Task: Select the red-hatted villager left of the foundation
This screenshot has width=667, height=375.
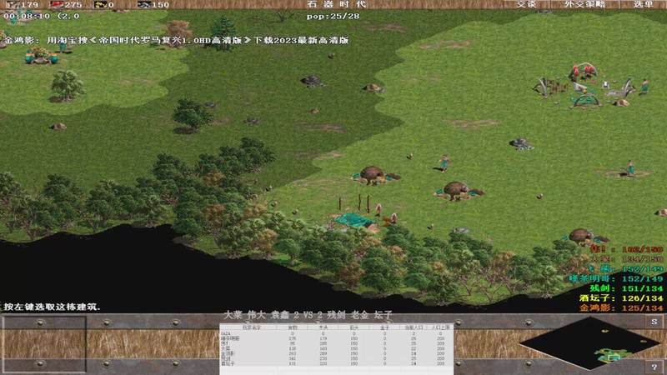Action: (x=379, y=210)
